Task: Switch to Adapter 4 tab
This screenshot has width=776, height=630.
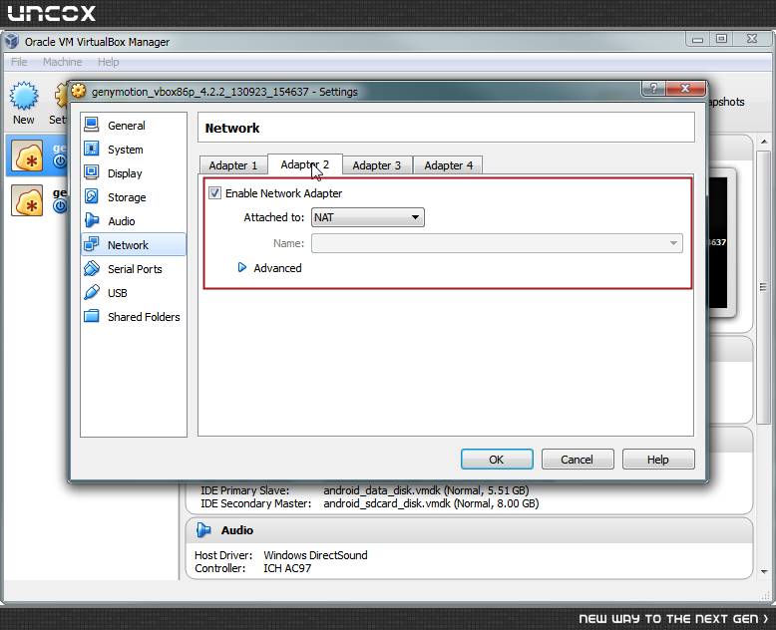Action: point(449,165)
